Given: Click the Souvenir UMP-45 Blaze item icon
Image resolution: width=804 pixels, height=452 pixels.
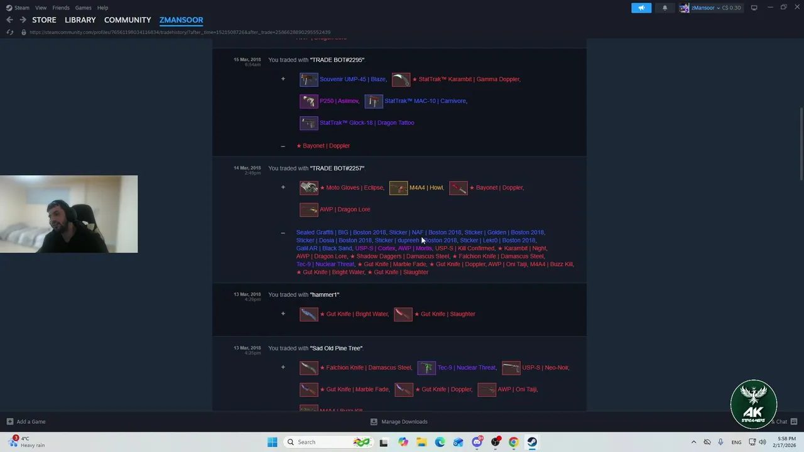Looking at the screenshot, I should 308,79.
